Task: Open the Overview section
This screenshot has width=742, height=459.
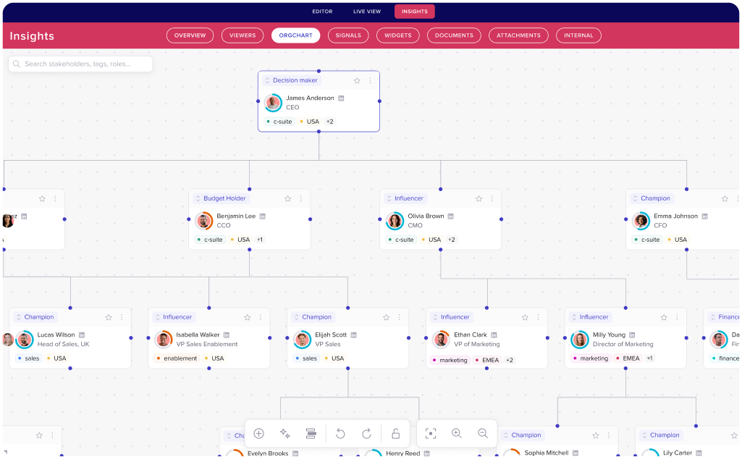Action: tap(190, 35)
